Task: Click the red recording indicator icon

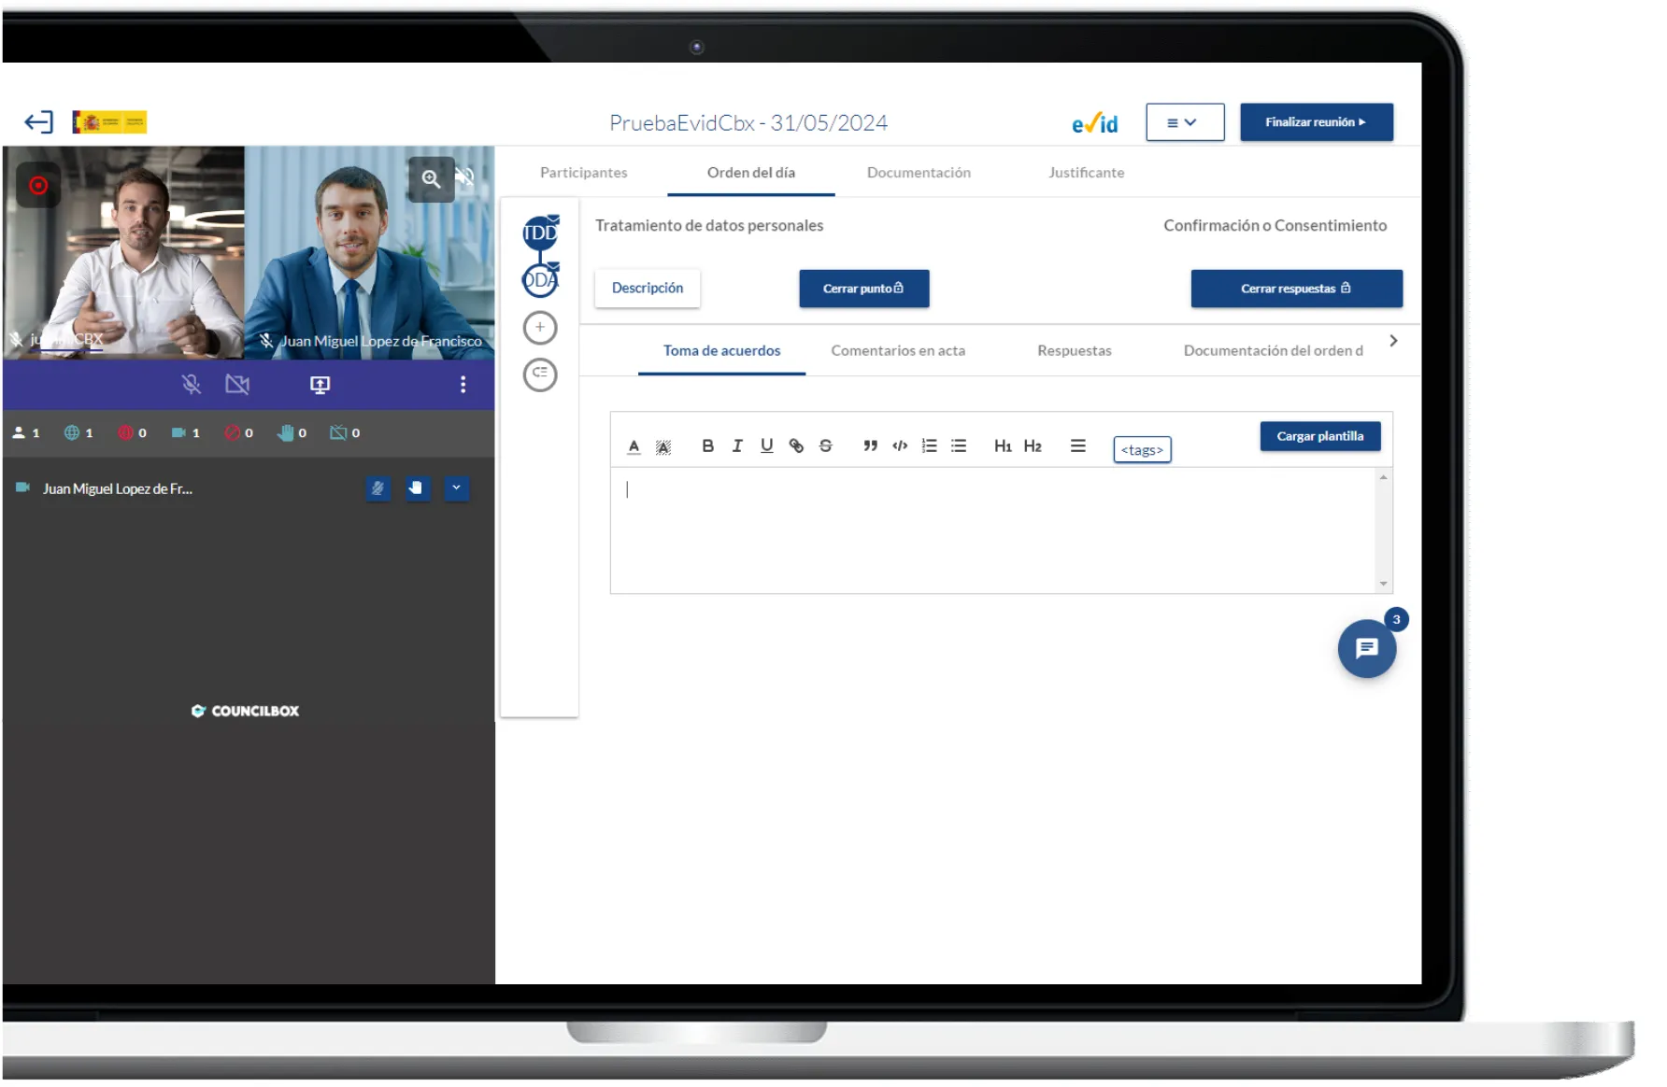Action: [38, 186]
